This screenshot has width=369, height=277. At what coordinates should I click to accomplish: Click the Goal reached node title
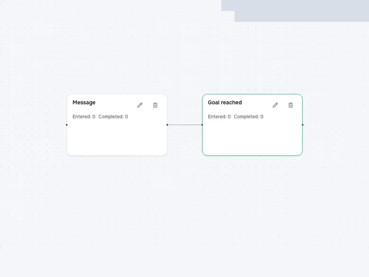225,102
